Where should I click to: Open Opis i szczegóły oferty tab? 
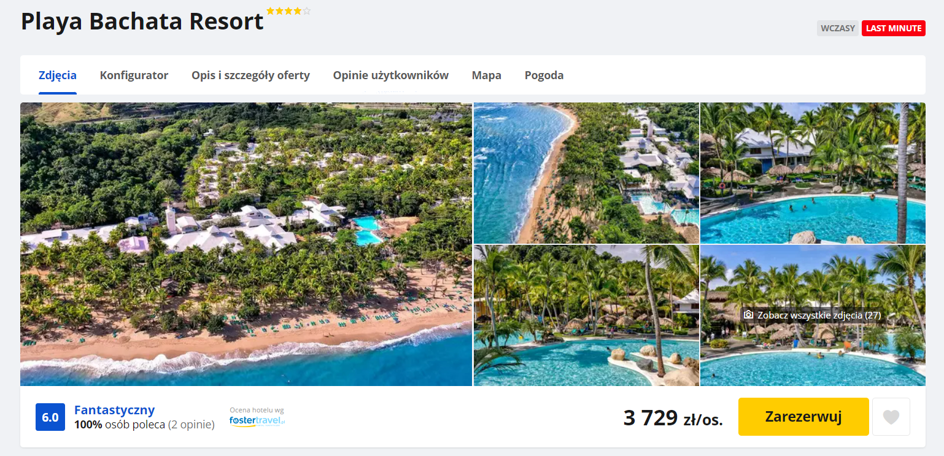[250, 75]
